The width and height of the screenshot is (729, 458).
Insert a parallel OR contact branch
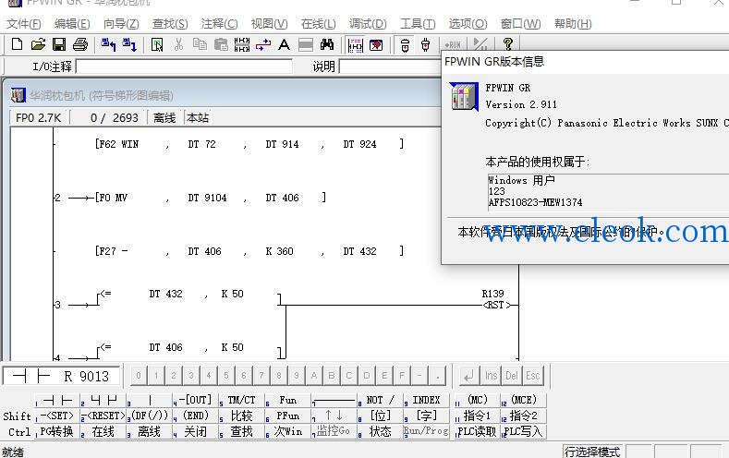(103, 400)
